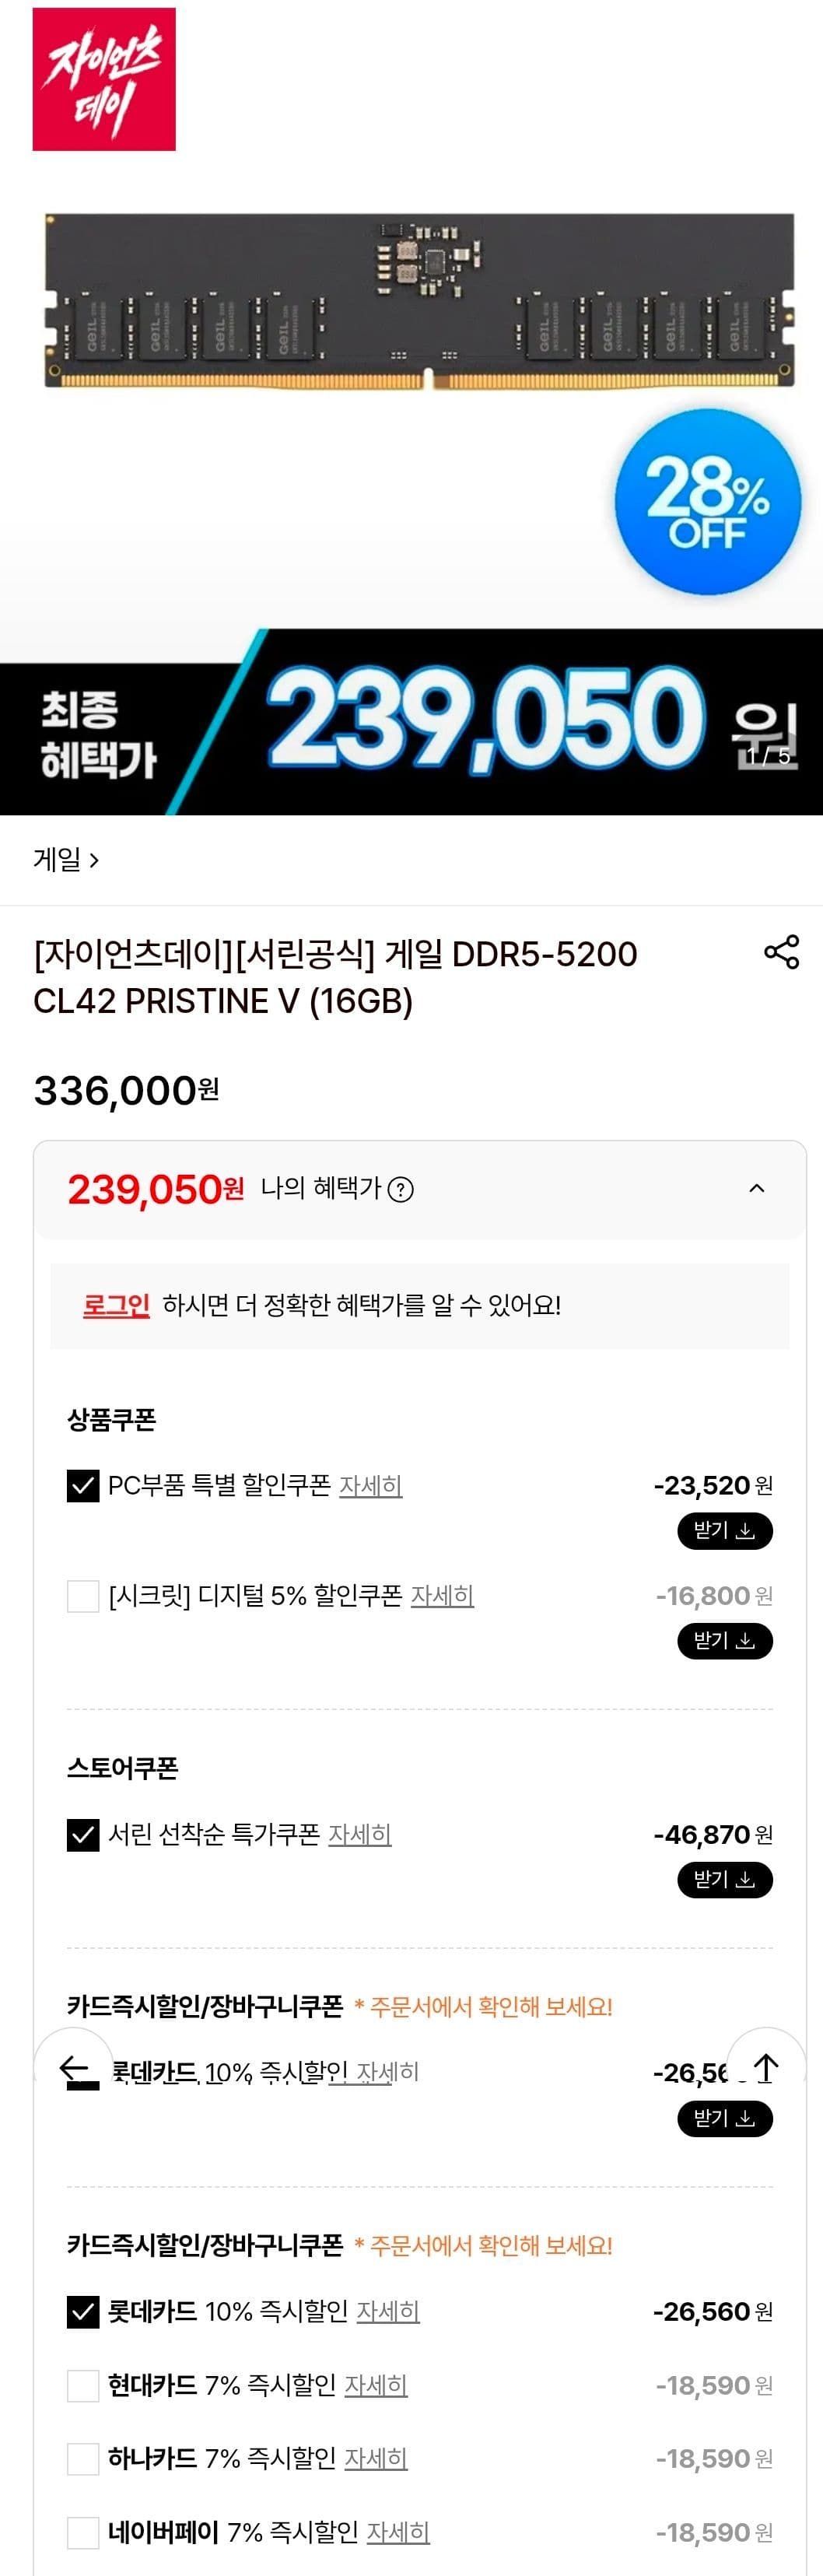Uncheck the PC부품 특별 할인쿠폰 checkbox
Image resolution: width=823 pixels, height=2576 pixels.
coord(83,1486)
